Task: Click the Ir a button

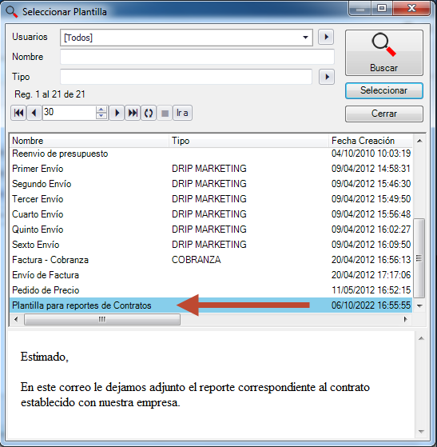Action: click(182, 113)
